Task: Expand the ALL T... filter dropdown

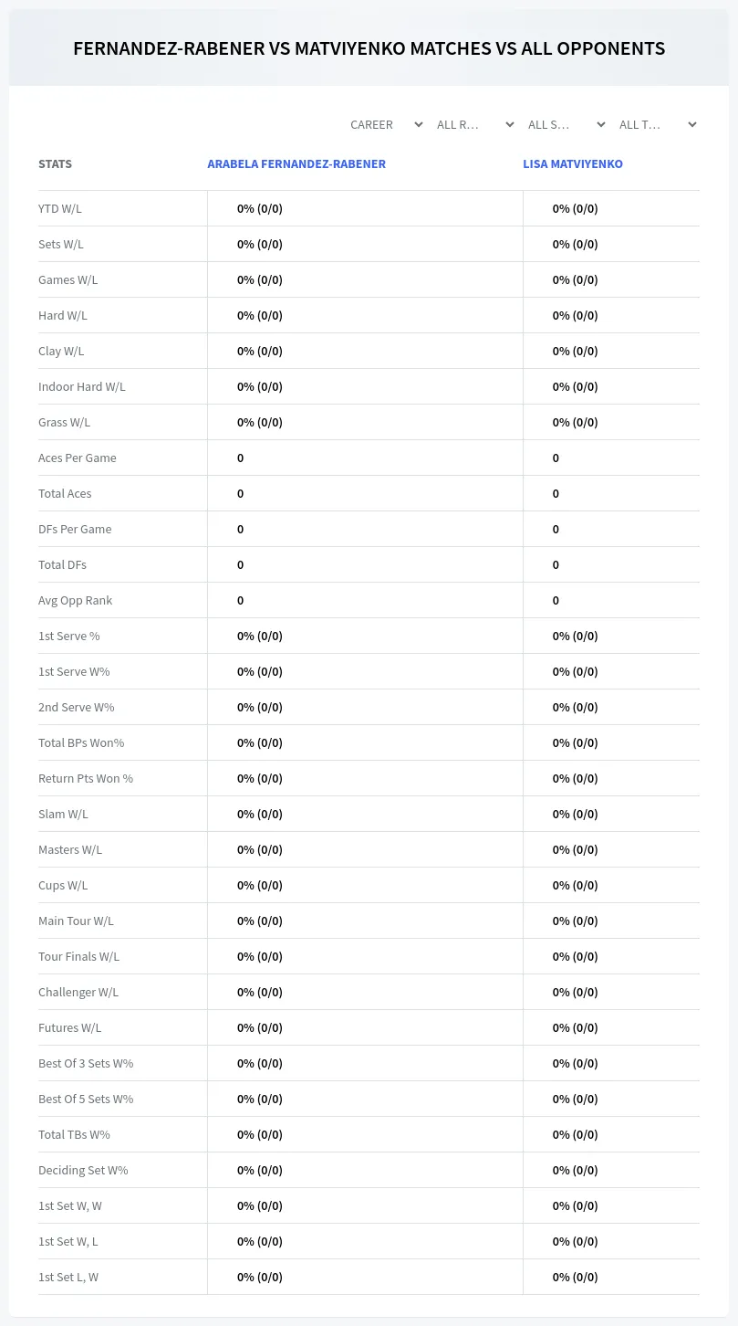Action: [x=657, y=124]
